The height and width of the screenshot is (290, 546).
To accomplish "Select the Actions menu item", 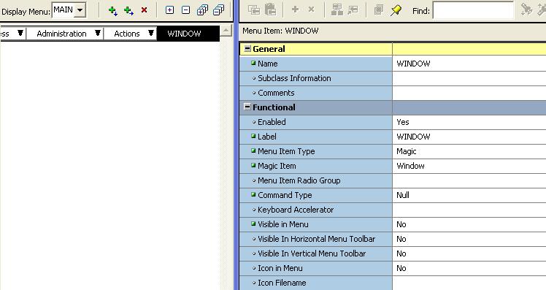I will [x=127, y=34].
